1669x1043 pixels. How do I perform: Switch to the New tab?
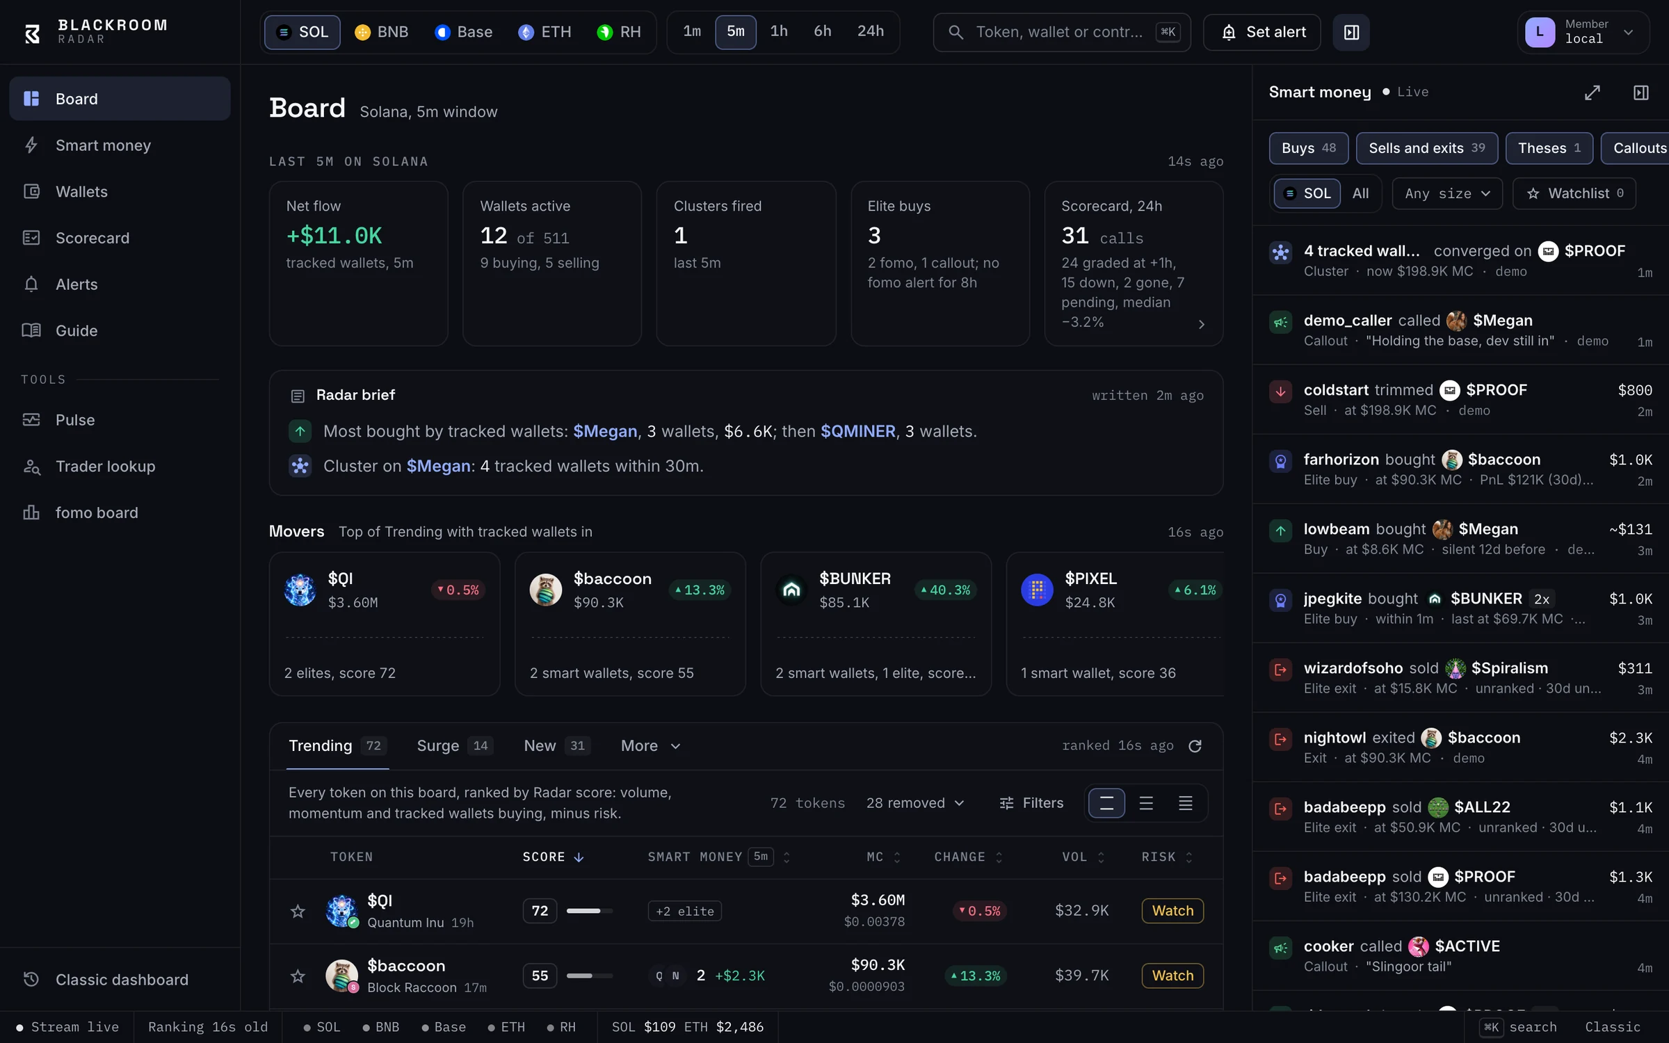(556, 746)
